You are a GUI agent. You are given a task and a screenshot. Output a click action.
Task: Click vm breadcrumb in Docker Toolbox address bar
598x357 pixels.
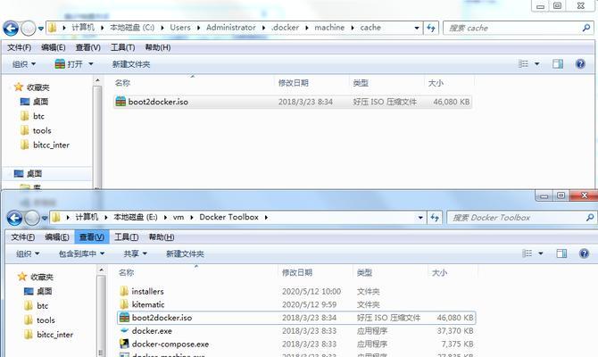tap(179, 217)
